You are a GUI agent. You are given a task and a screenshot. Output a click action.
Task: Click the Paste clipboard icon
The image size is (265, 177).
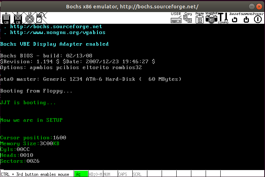(x=200, y=18)
